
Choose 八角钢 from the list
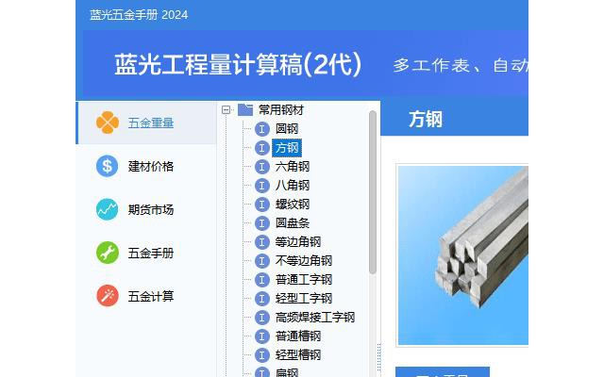click(293, 186)
